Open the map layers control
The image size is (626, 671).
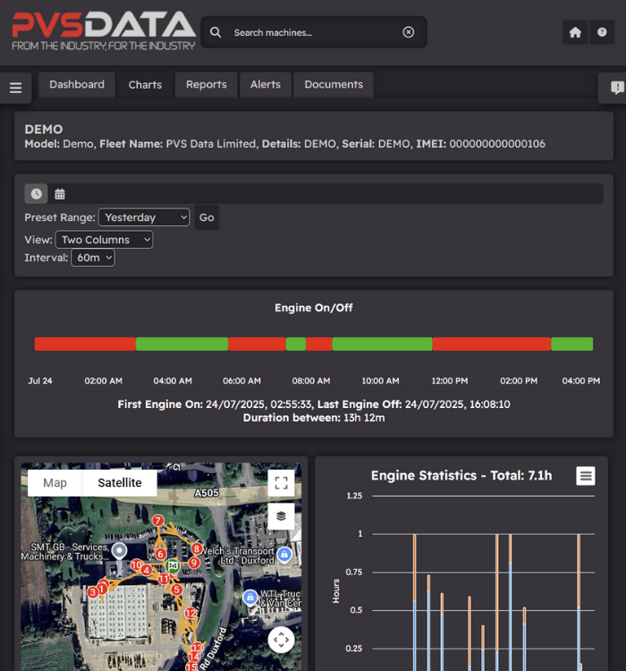281,516
